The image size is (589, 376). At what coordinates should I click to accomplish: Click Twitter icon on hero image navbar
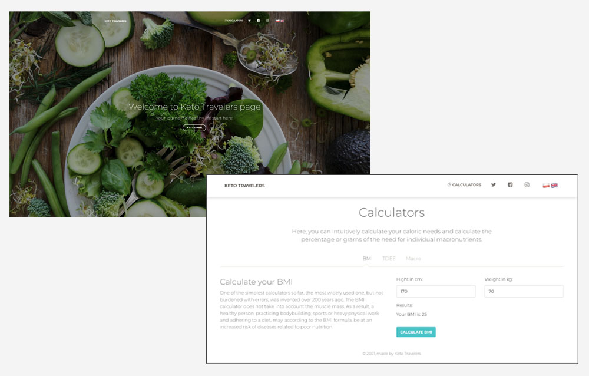click(249, 21)
